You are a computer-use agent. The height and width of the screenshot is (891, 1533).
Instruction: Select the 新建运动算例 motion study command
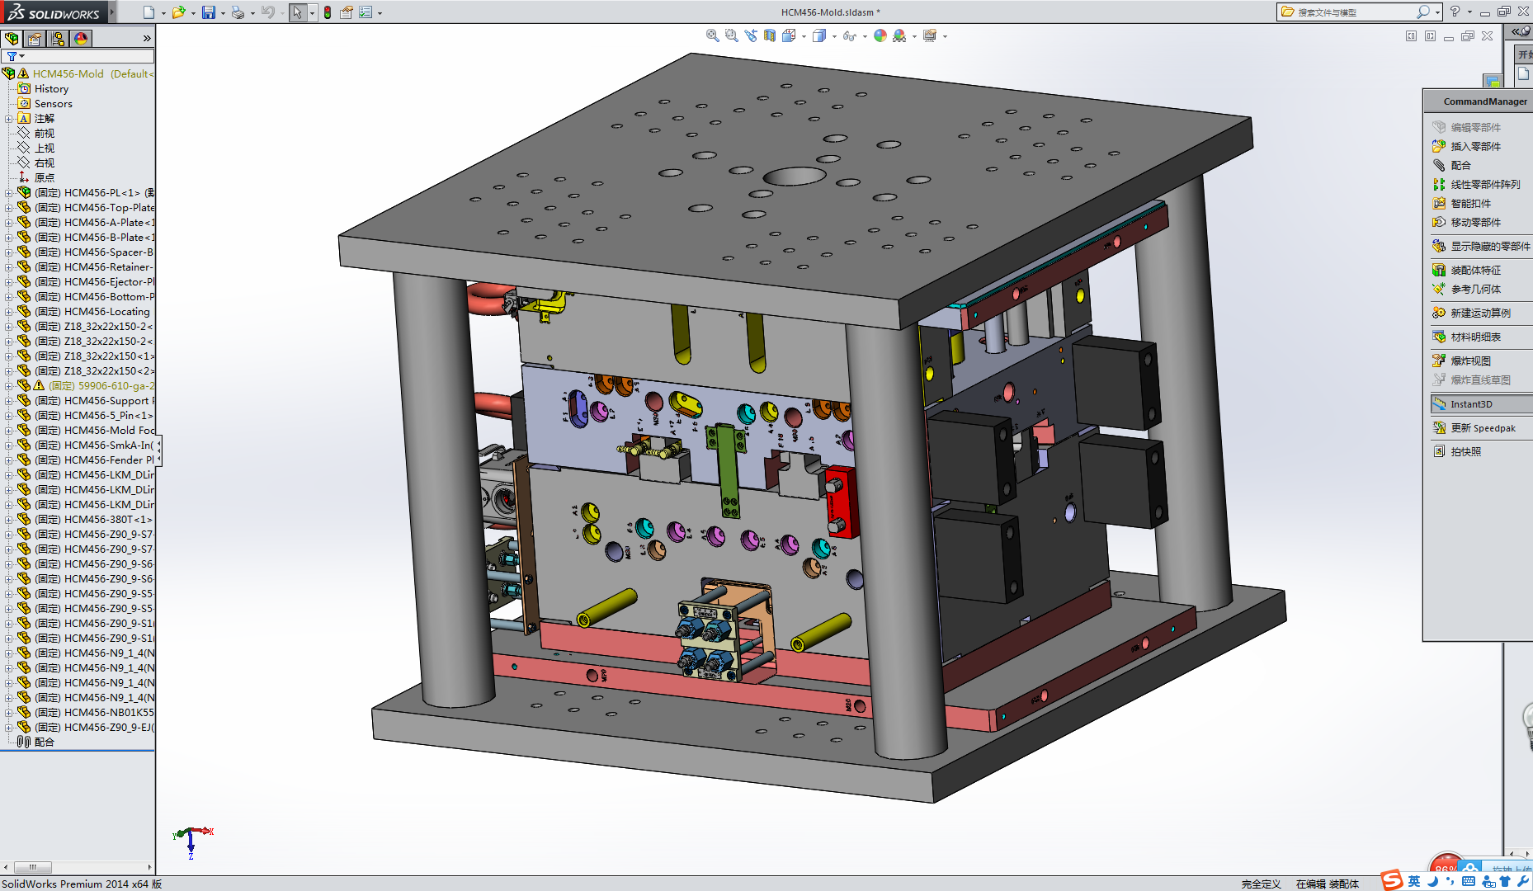point(1477,313)
